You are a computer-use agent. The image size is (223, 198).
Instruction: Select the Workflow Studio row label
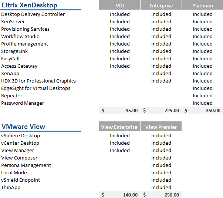click(20, 36)
